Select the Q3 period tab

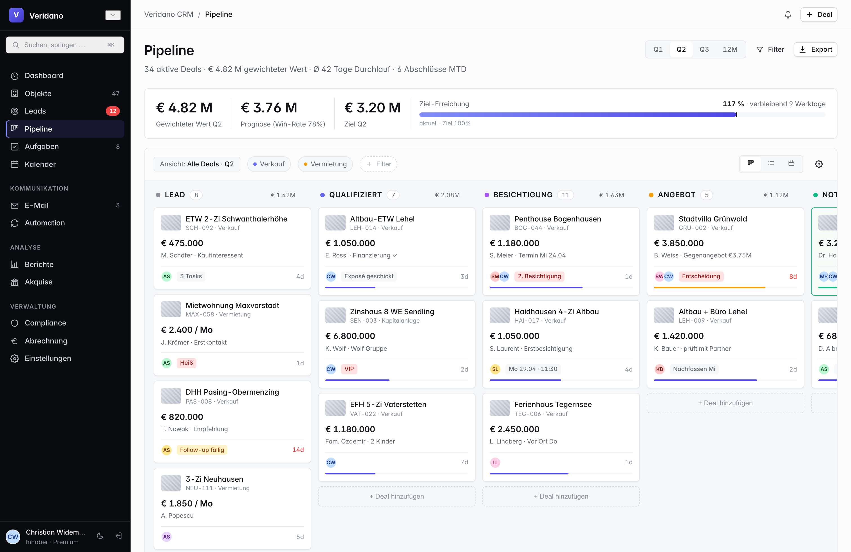(704, 49)
